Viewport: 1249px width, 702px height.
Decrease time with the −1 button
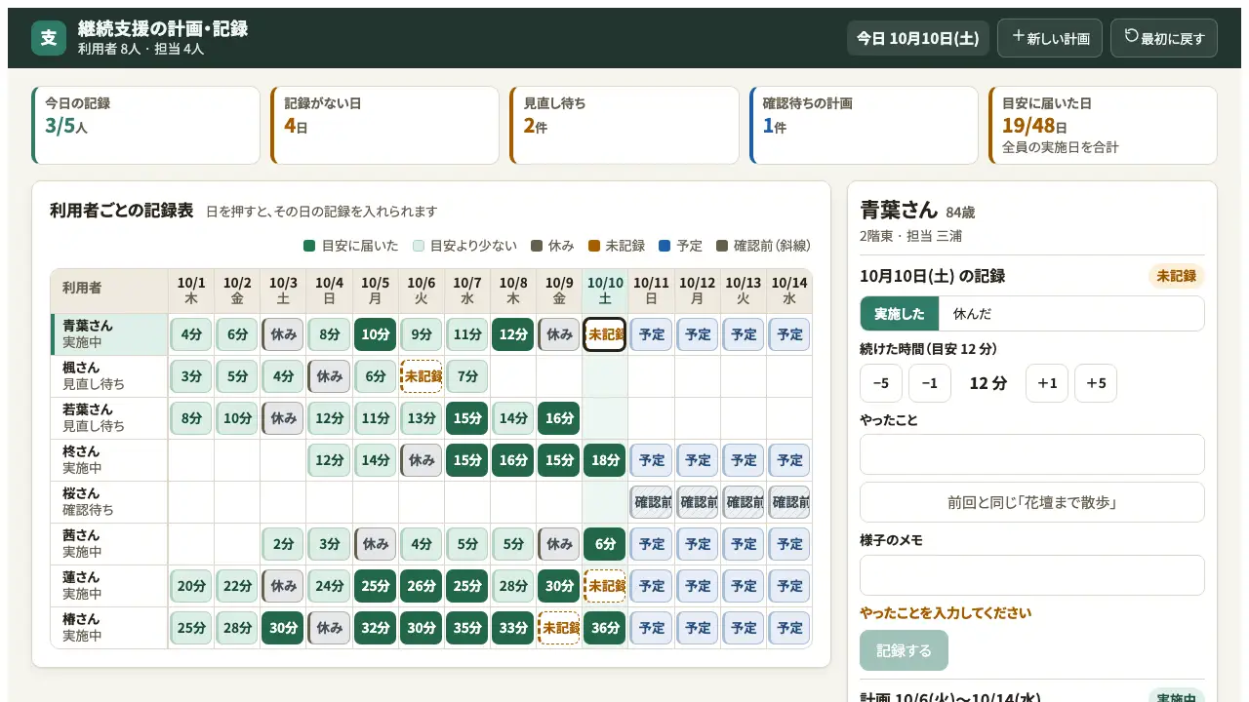point(930,383)
